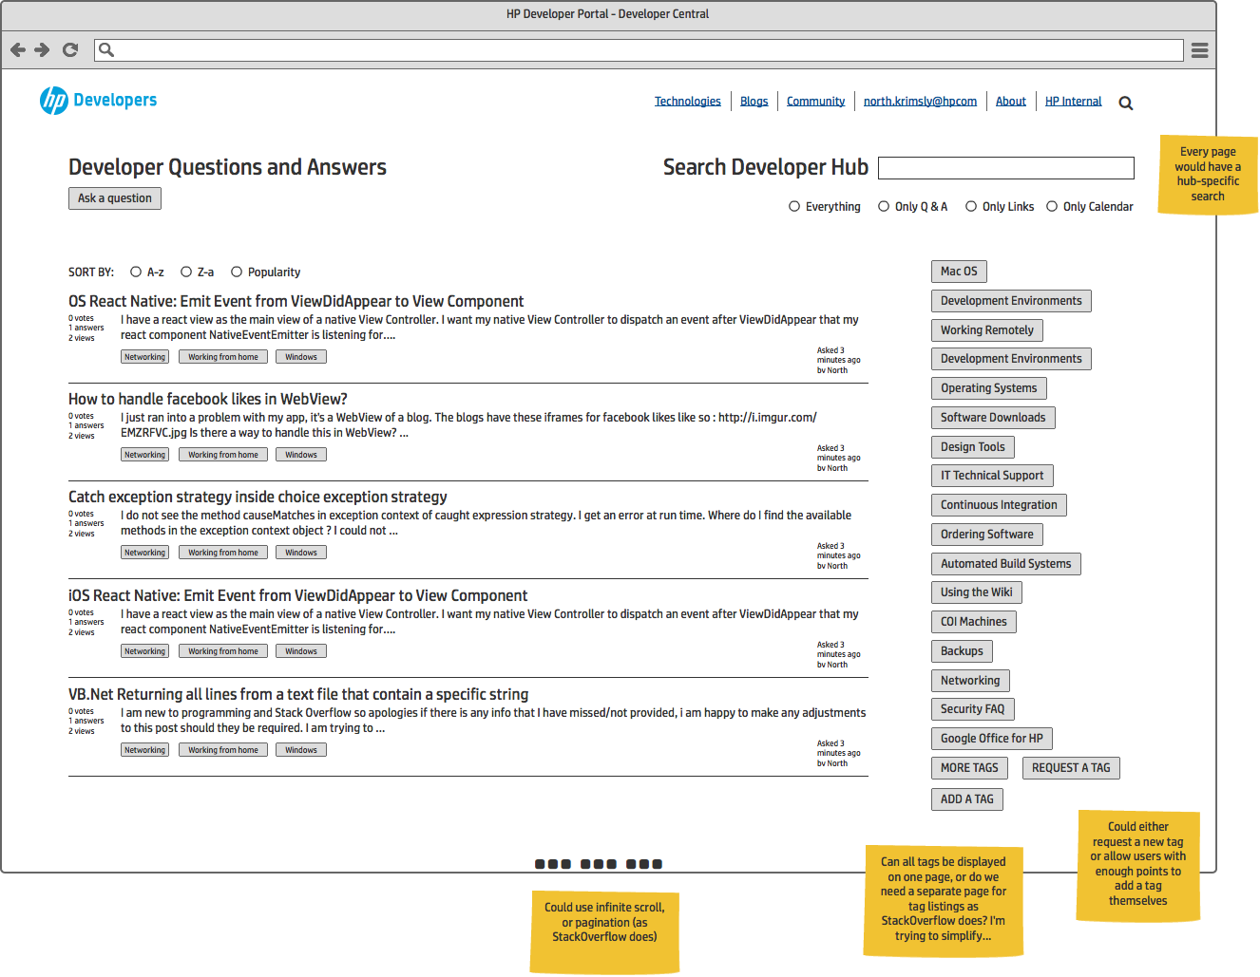Select the Using the Wiki tag
This screenshot has height=977, width=1260.
click(x=977, y=592)
